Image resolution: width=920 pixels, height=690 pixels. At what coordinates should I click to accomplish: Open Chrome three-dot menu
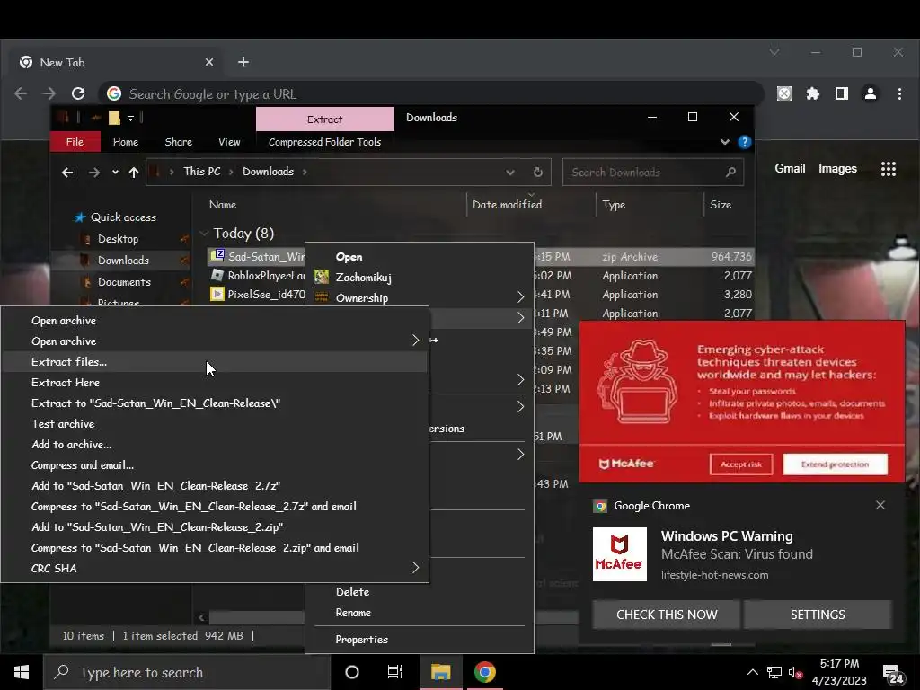[x=899, y=93]
